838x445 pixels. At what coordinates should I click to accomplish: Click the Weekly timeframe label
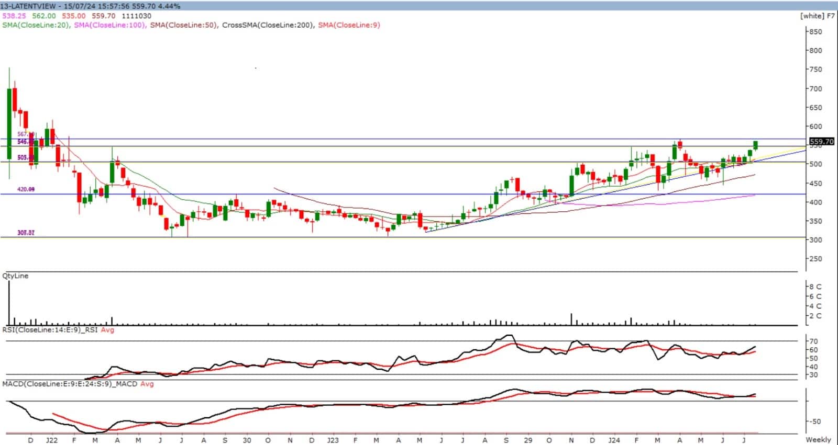pos(818,439)
